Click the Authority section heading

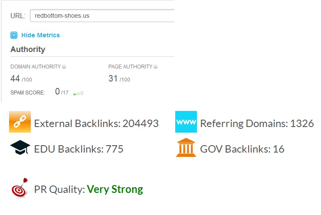[28, 49]
